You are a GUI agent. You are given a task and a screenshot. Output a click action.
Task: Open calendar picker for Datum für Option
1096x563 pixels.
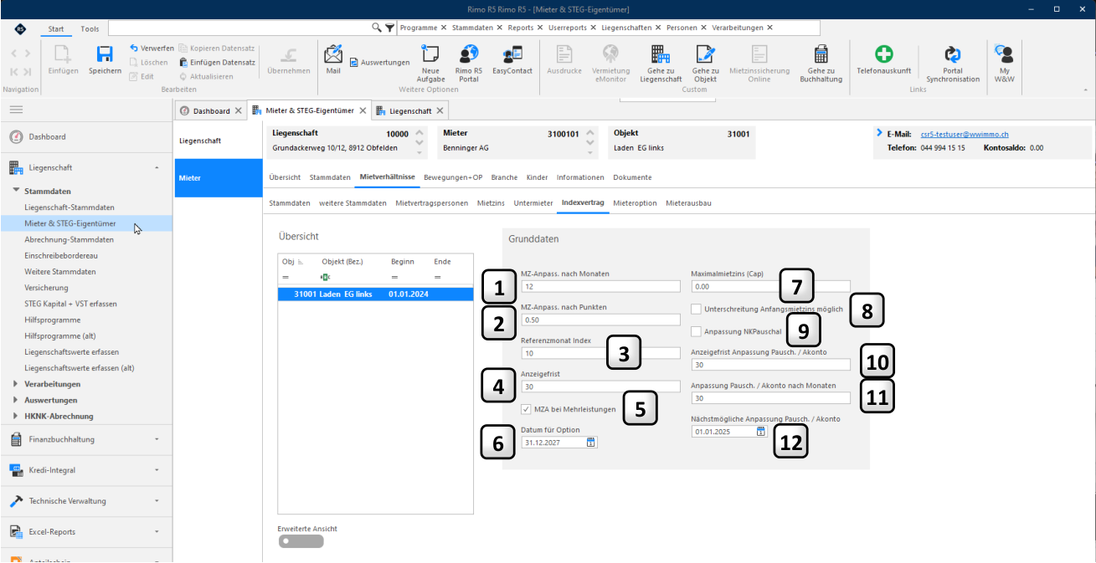[x=591, y=443]
